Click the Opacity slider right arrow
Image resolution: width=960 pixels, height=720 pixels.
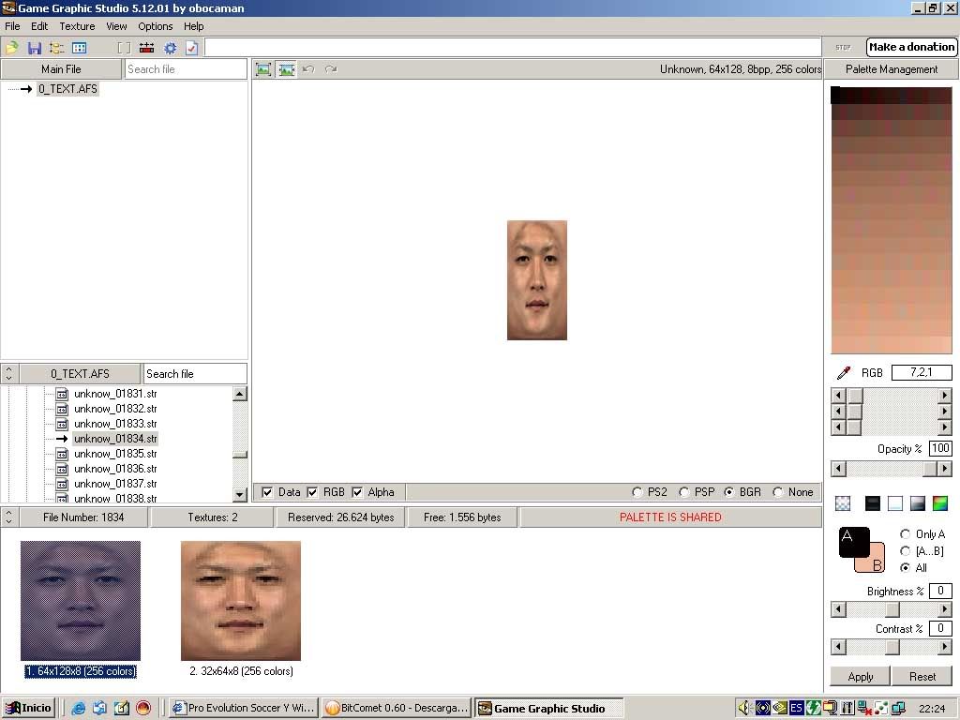pos(945,469)
